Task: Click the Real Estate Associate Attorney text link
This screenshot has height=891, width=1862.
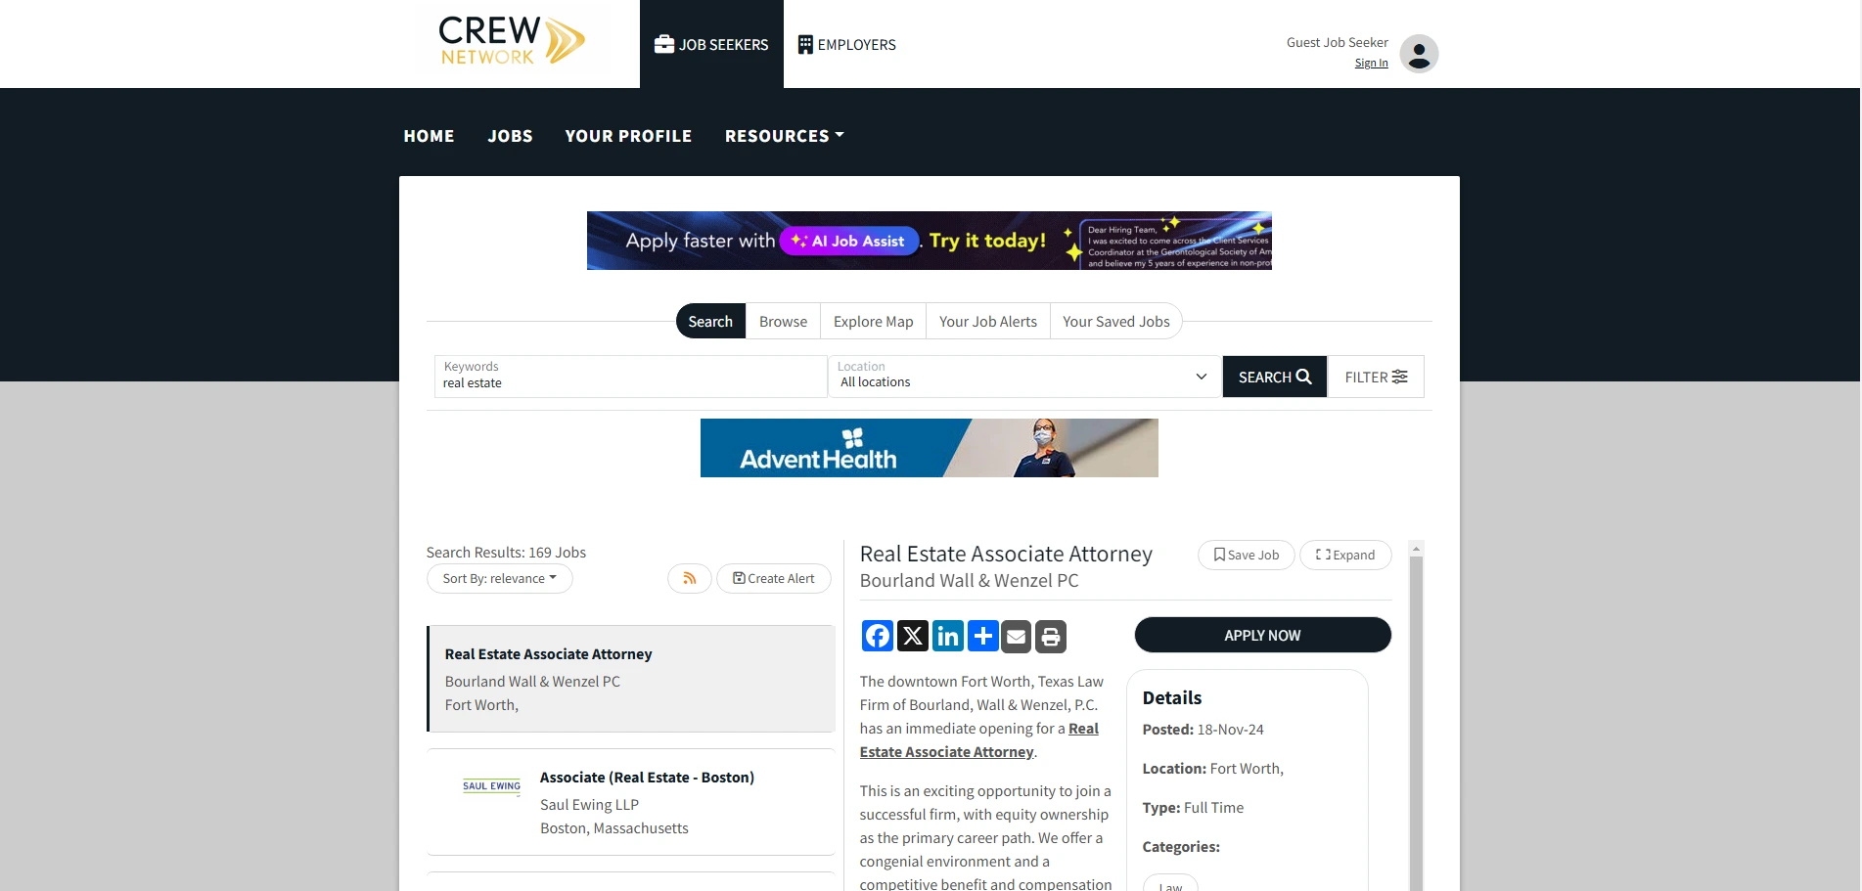Action: point(978,740)
